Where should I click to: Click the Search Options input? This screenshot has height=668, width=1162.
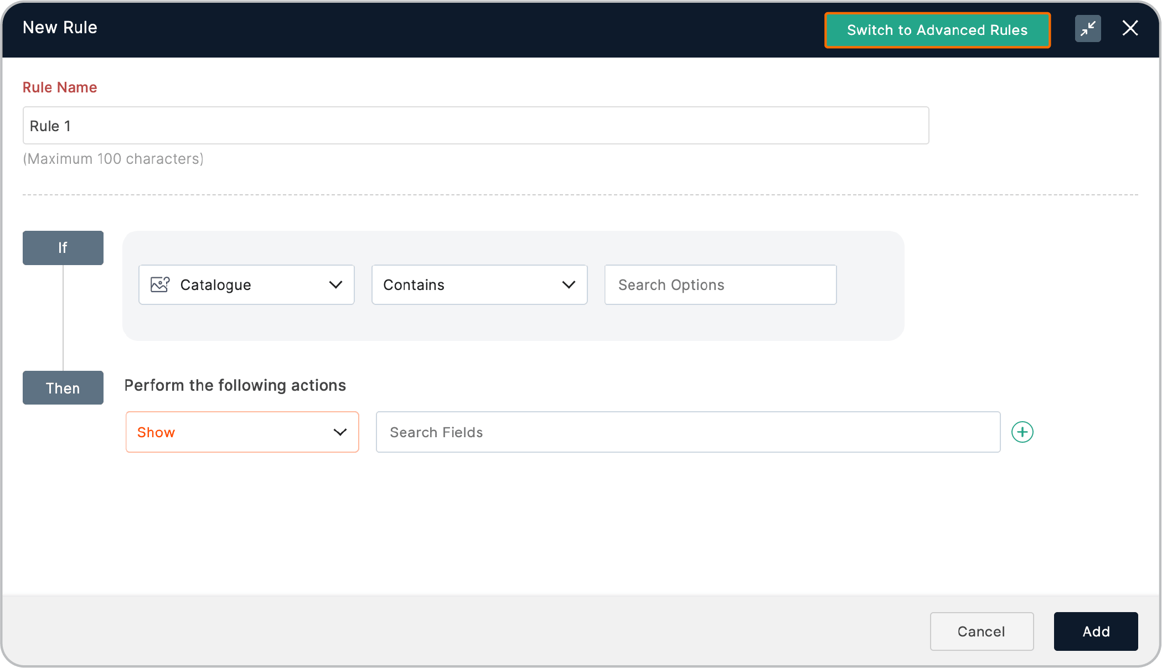point(720,284)
